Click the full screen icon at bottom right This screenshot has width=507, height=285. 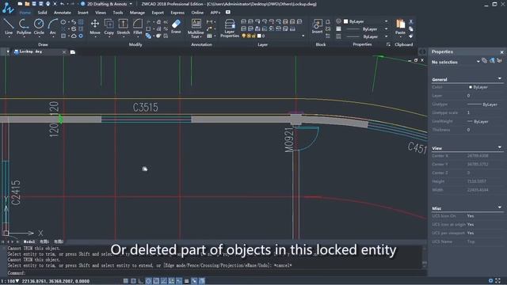coord(498,281)
